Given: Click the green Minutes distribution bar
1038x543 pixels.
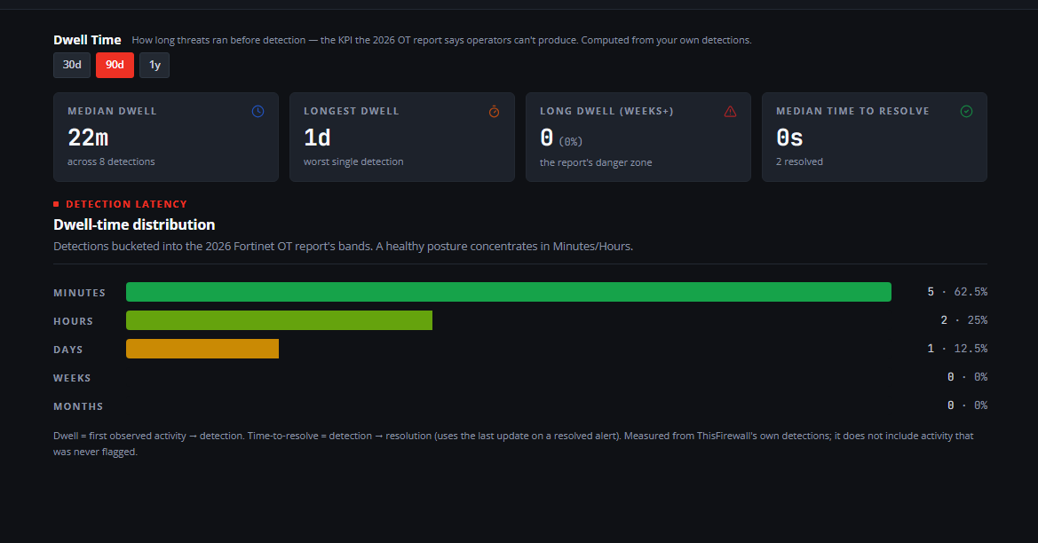Looking at the screenshot, I should (x=509, y=292).
